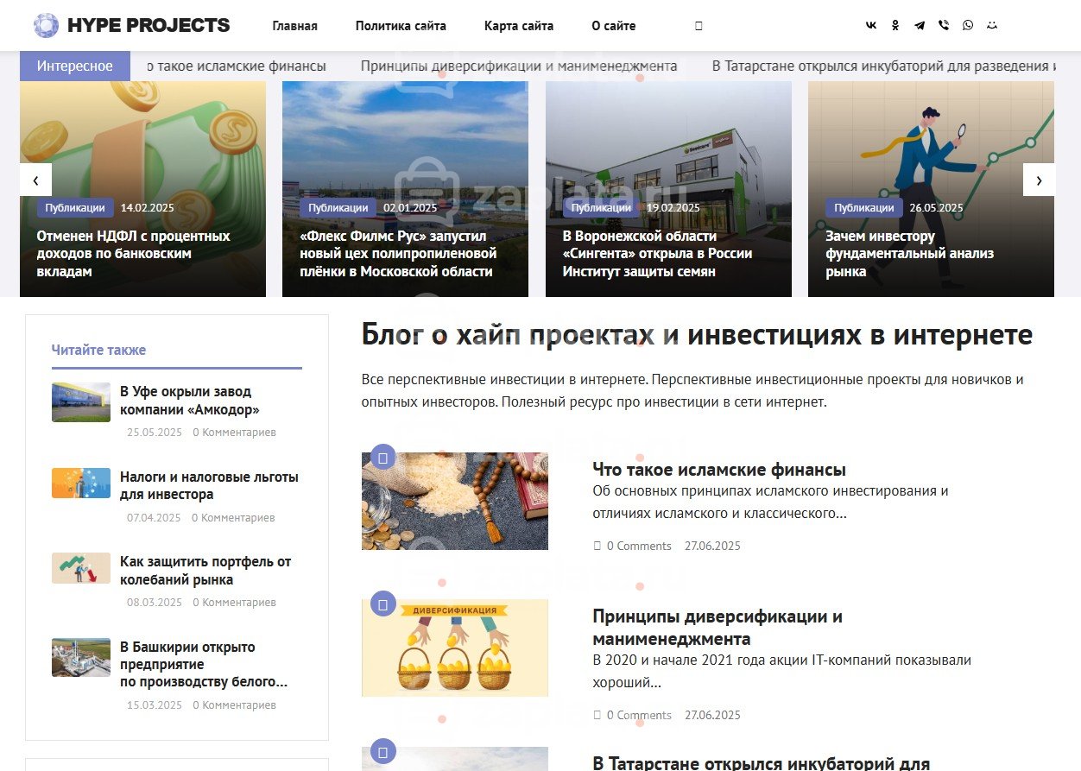This screenshot has height=771, width=1081.
Task: Click the «Диверсификация» egg baskets image
Action: tap(455, 648)
